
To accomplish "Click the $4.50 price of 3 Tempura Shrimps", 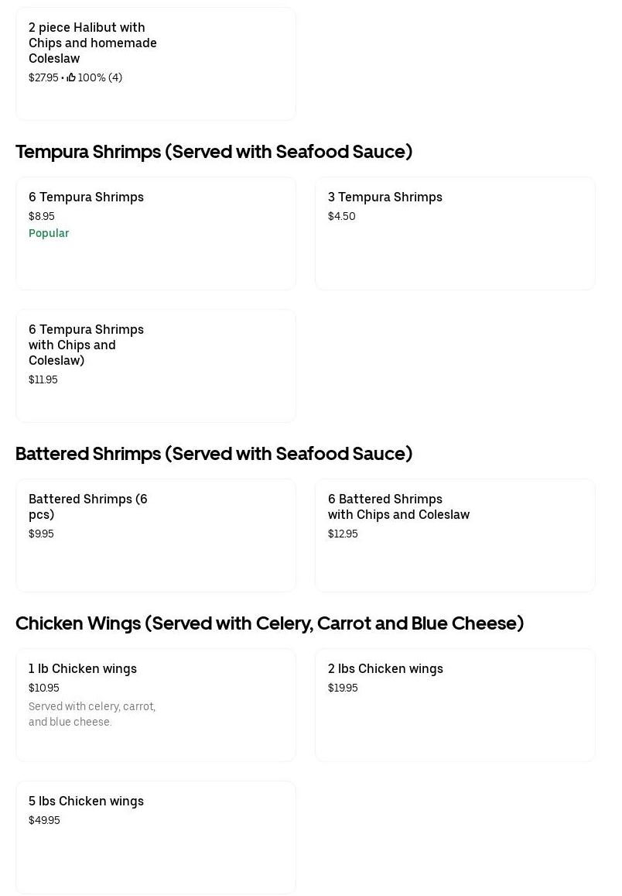I will point(341,216).
